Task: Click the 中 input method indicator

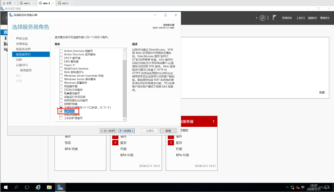Action: click(x=303, y=187)
